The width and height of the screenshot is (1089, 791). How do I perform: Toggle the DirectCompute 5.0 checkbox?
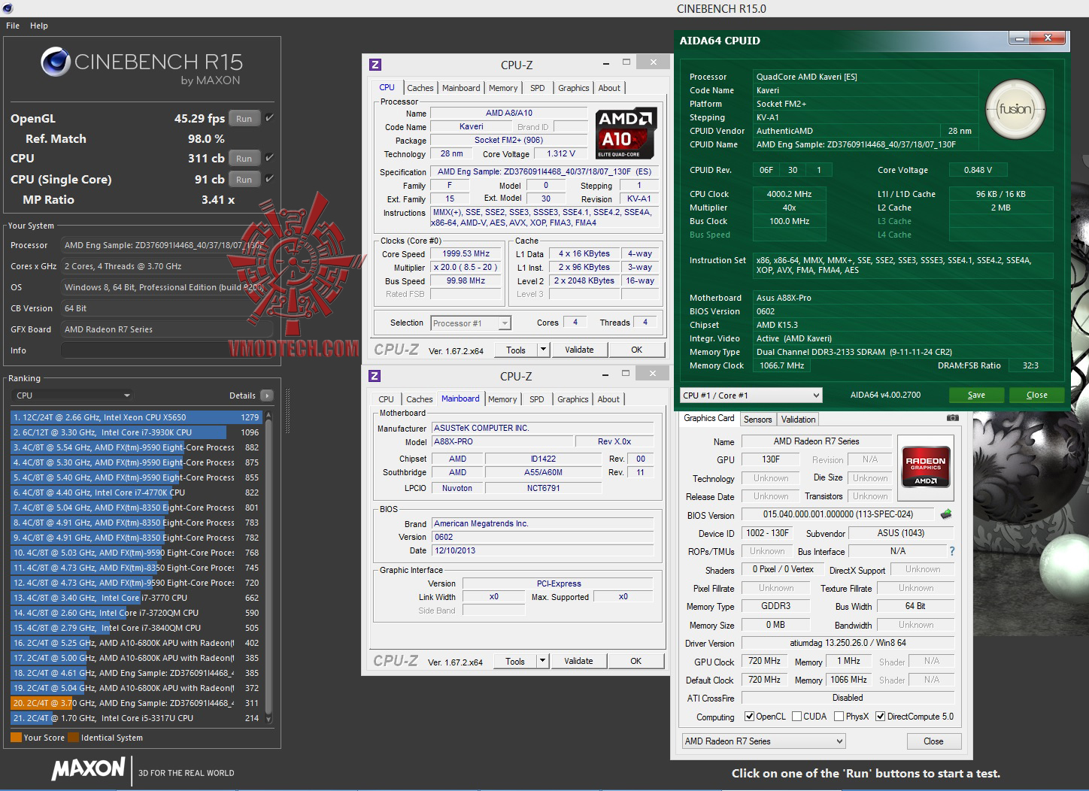[881, 717]
